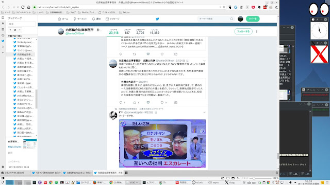Like the first tweet's heart icon
The image size is (330, 185).
point(162,54)
